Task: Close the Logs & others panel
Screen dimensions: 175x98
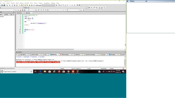Action: pyautogui.click(x=125, y=52)
